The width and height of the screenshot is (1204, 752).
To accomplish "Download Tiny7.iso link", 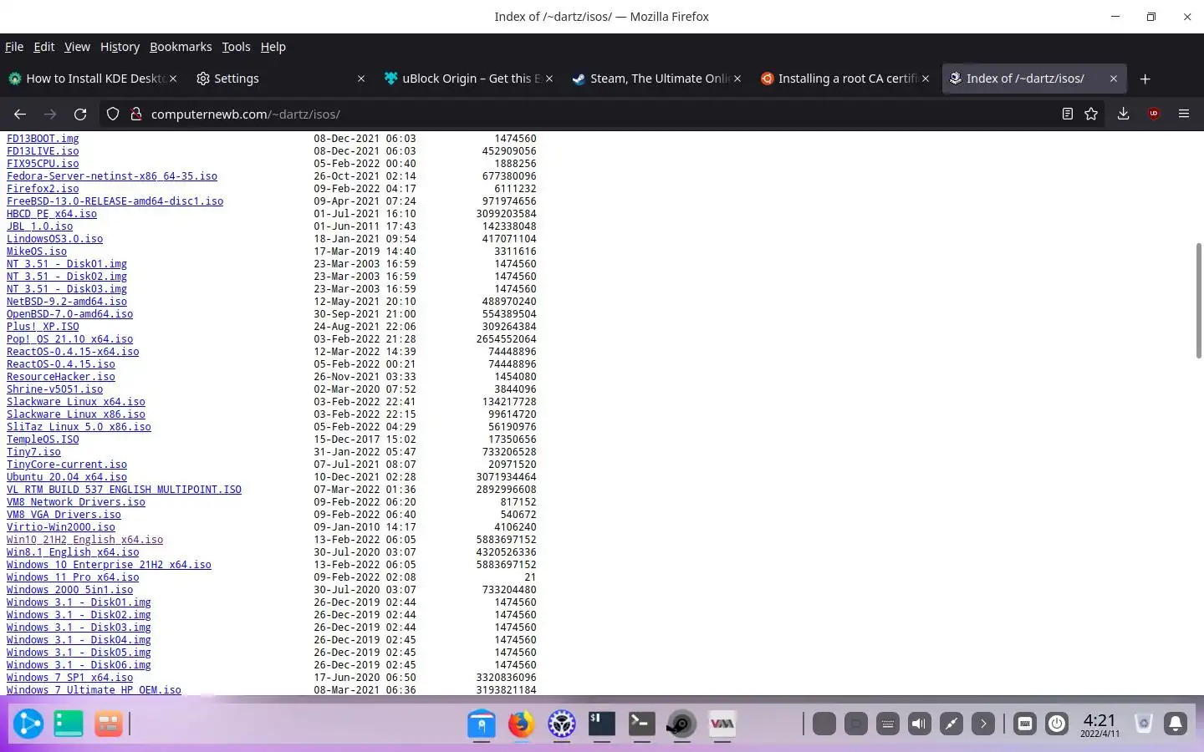I will (x=33, y=452).
